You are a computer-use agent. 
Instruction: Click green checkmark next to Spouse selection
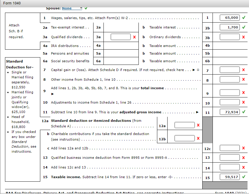click(x=86, y=9)
